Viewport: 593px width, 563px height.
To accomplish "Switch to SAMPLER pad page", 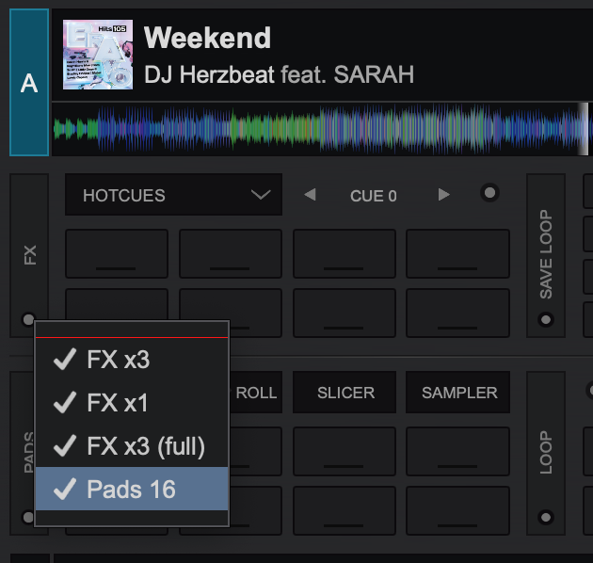I will (x=458, y=393).
